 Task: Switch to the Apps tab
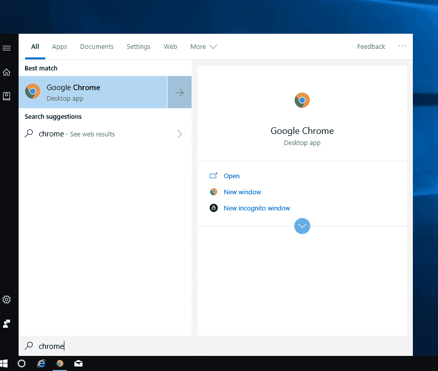click(59, 46)
